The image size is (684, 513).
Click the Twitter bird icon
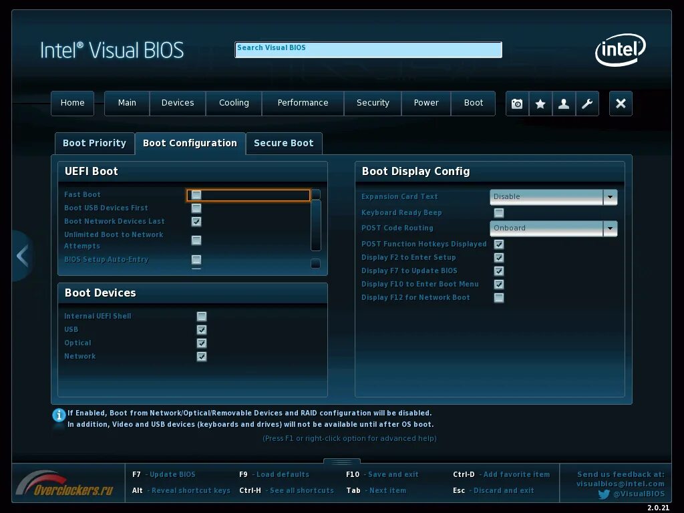pyautogui.click(x=604, y=494)
